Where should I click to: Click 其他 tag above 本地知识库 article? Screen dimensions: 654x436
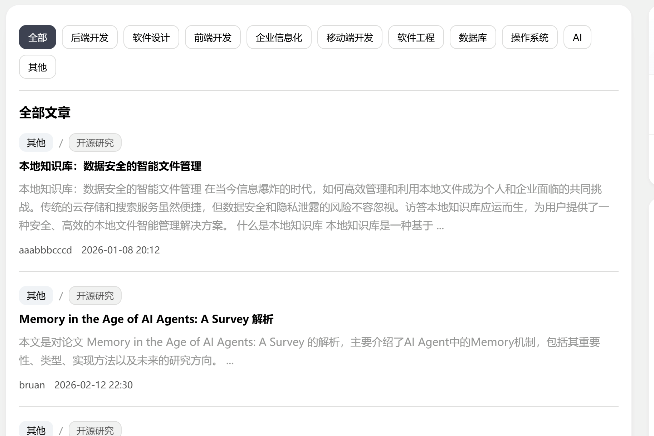[x=36, y=143]
